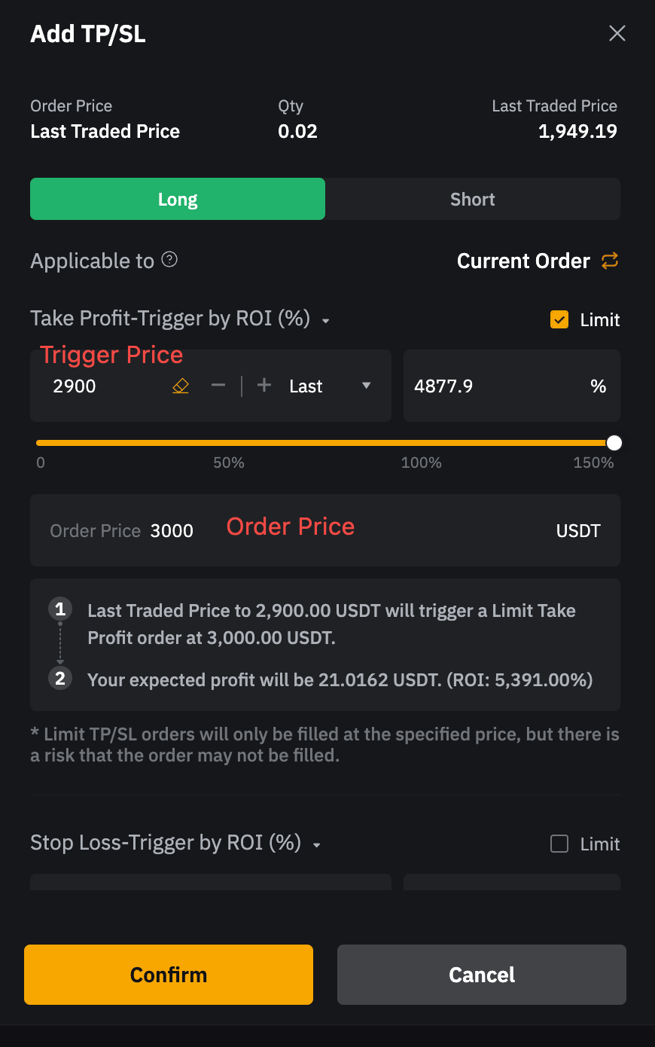Viewport: 655px width, 1047px height.
Task: Close the Add TP/SL dialog
Action: (x=617, y=33)
